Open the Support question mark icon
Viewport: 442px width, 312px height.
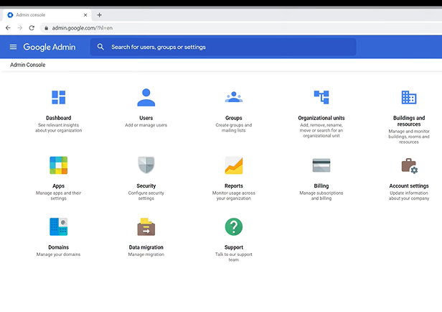(x=233, y=227)
